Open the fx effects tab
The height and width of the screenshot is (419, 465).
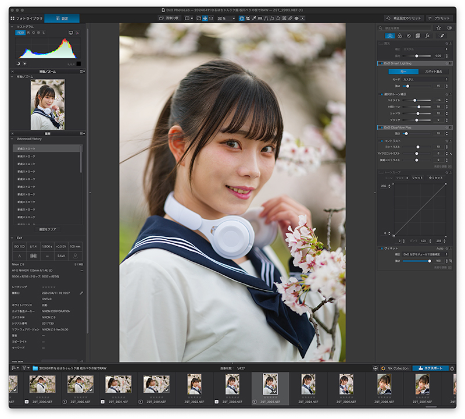coord(427,35)
